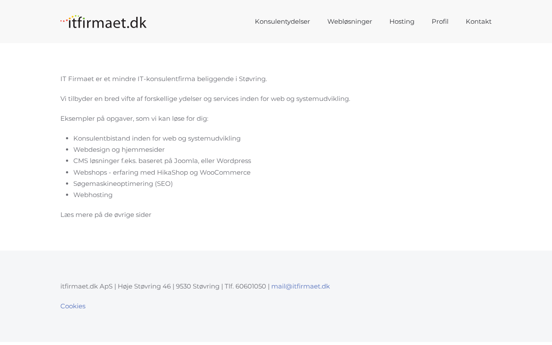Select Profil in the top navigation
This screenshot has width=552, height=345.
click(x=440, y=22)
